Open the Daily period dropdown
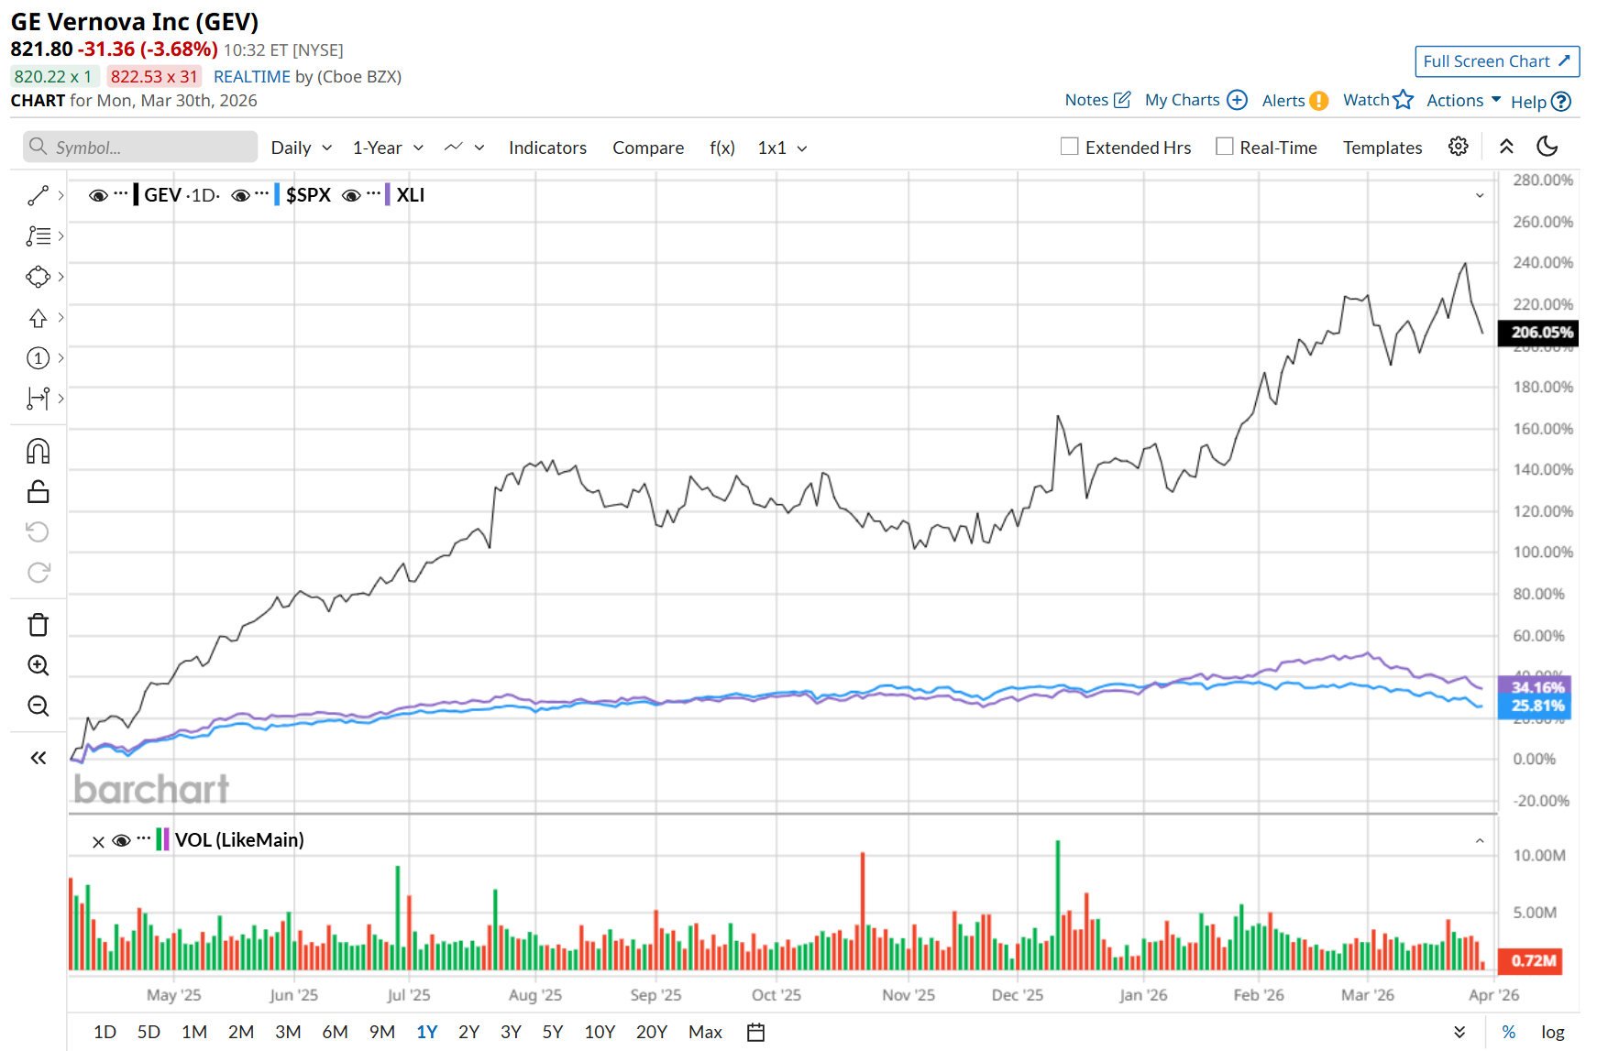 pyautogui.click(x=302, y=148)
